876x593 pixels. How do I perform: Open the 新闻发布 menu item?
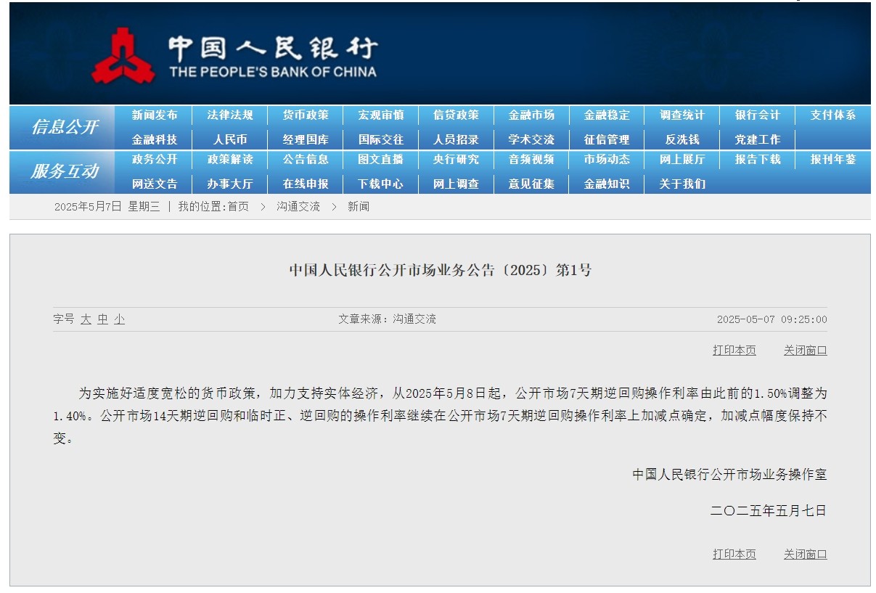point(155,115)
